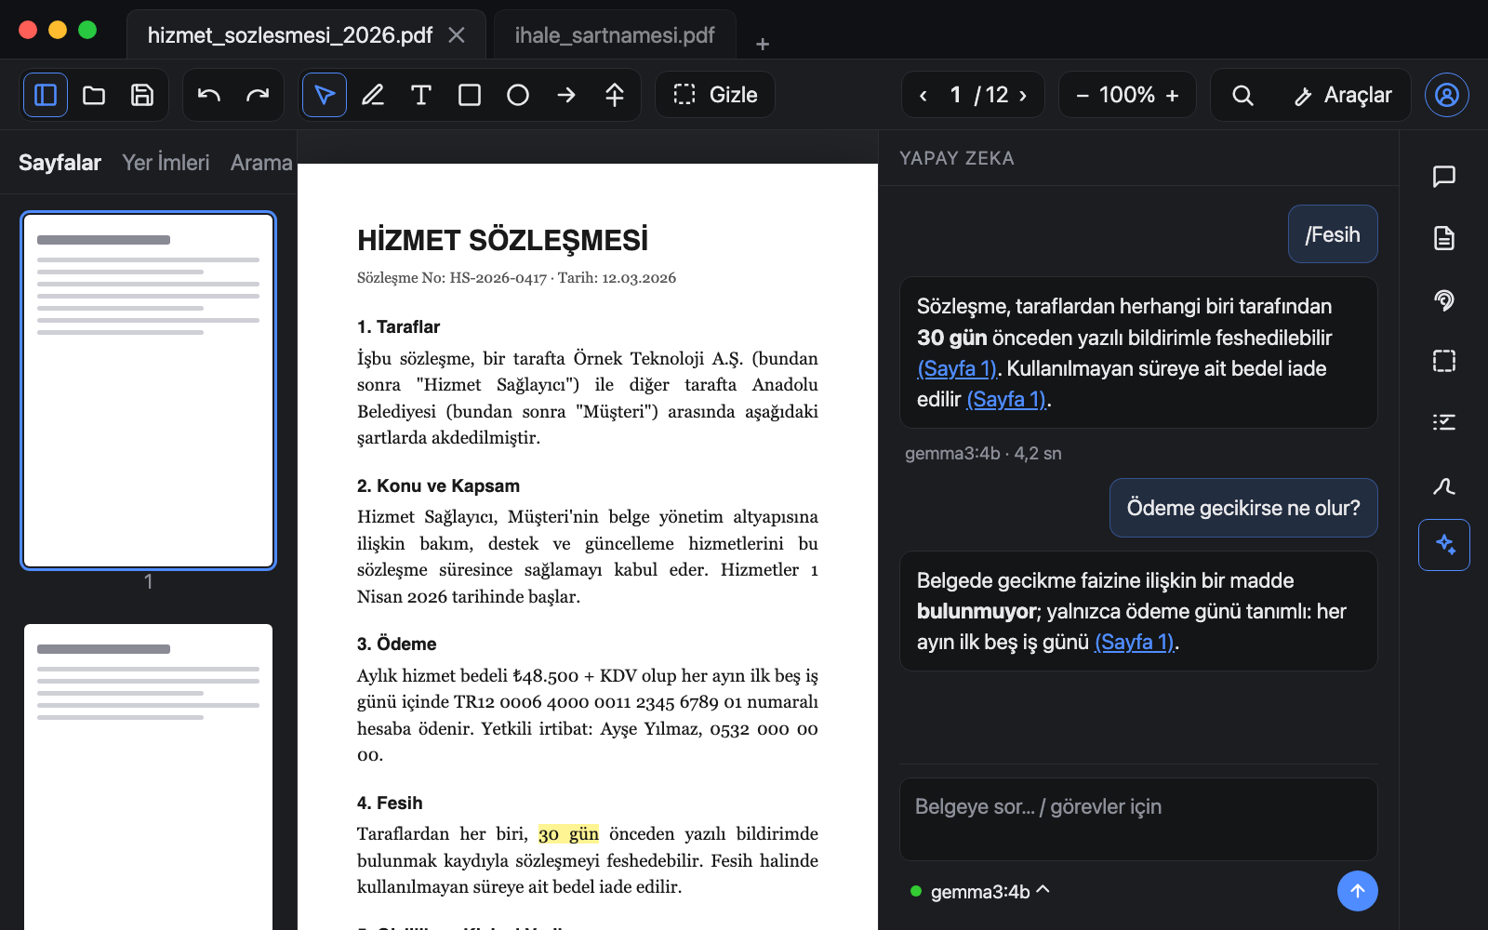
Task: Toggle the sidebar panel button
Action: 46,95
